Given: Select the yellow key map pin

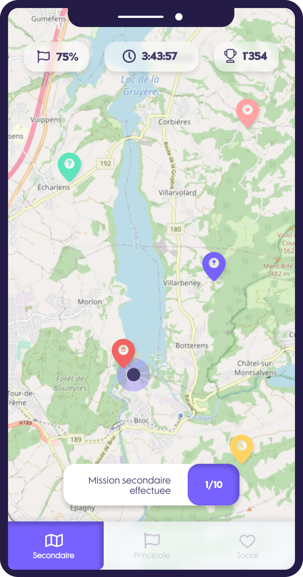Looking at the screenshot, I should (x=241, y=448).
